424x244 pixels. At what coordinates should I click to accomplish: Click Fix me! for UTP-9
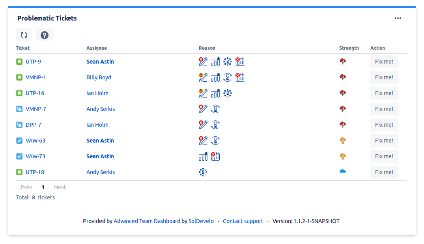tap(384, 62)
